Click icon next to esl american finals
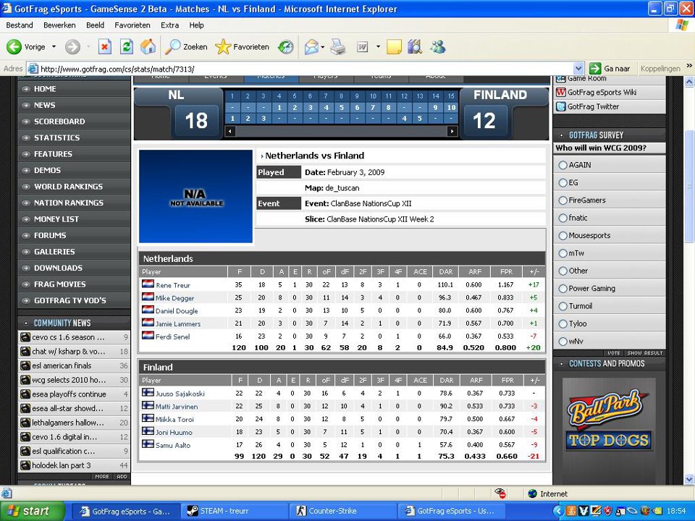 pyautogui.click(x=25, y=365)
